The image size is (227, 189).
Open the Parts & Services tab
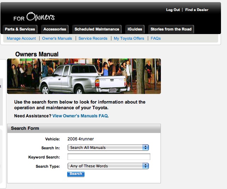[x=20, y=29]
